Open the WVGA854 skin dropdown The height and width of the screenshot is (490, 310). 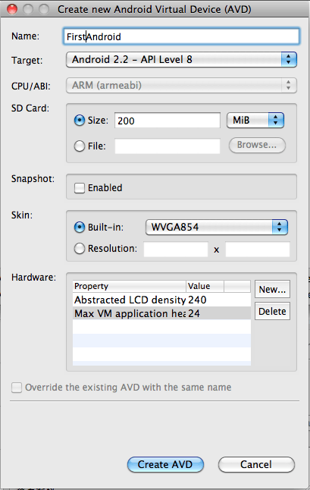pos(216,228)
